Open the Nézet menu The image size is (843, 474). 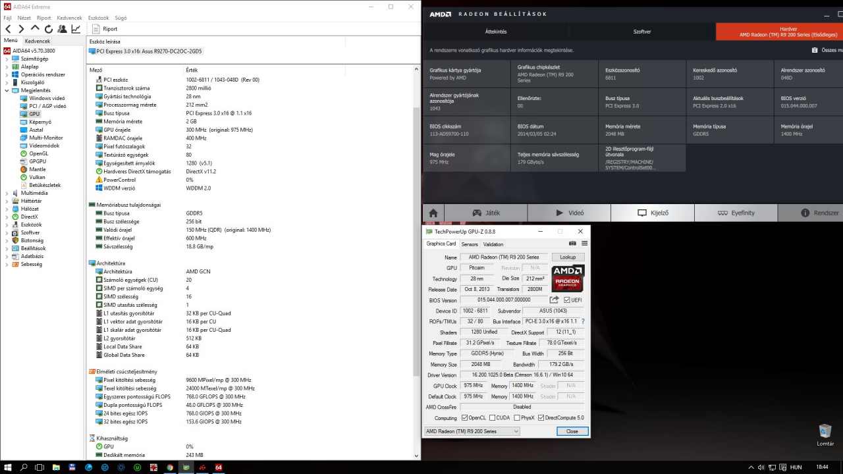tap(24, 18)
